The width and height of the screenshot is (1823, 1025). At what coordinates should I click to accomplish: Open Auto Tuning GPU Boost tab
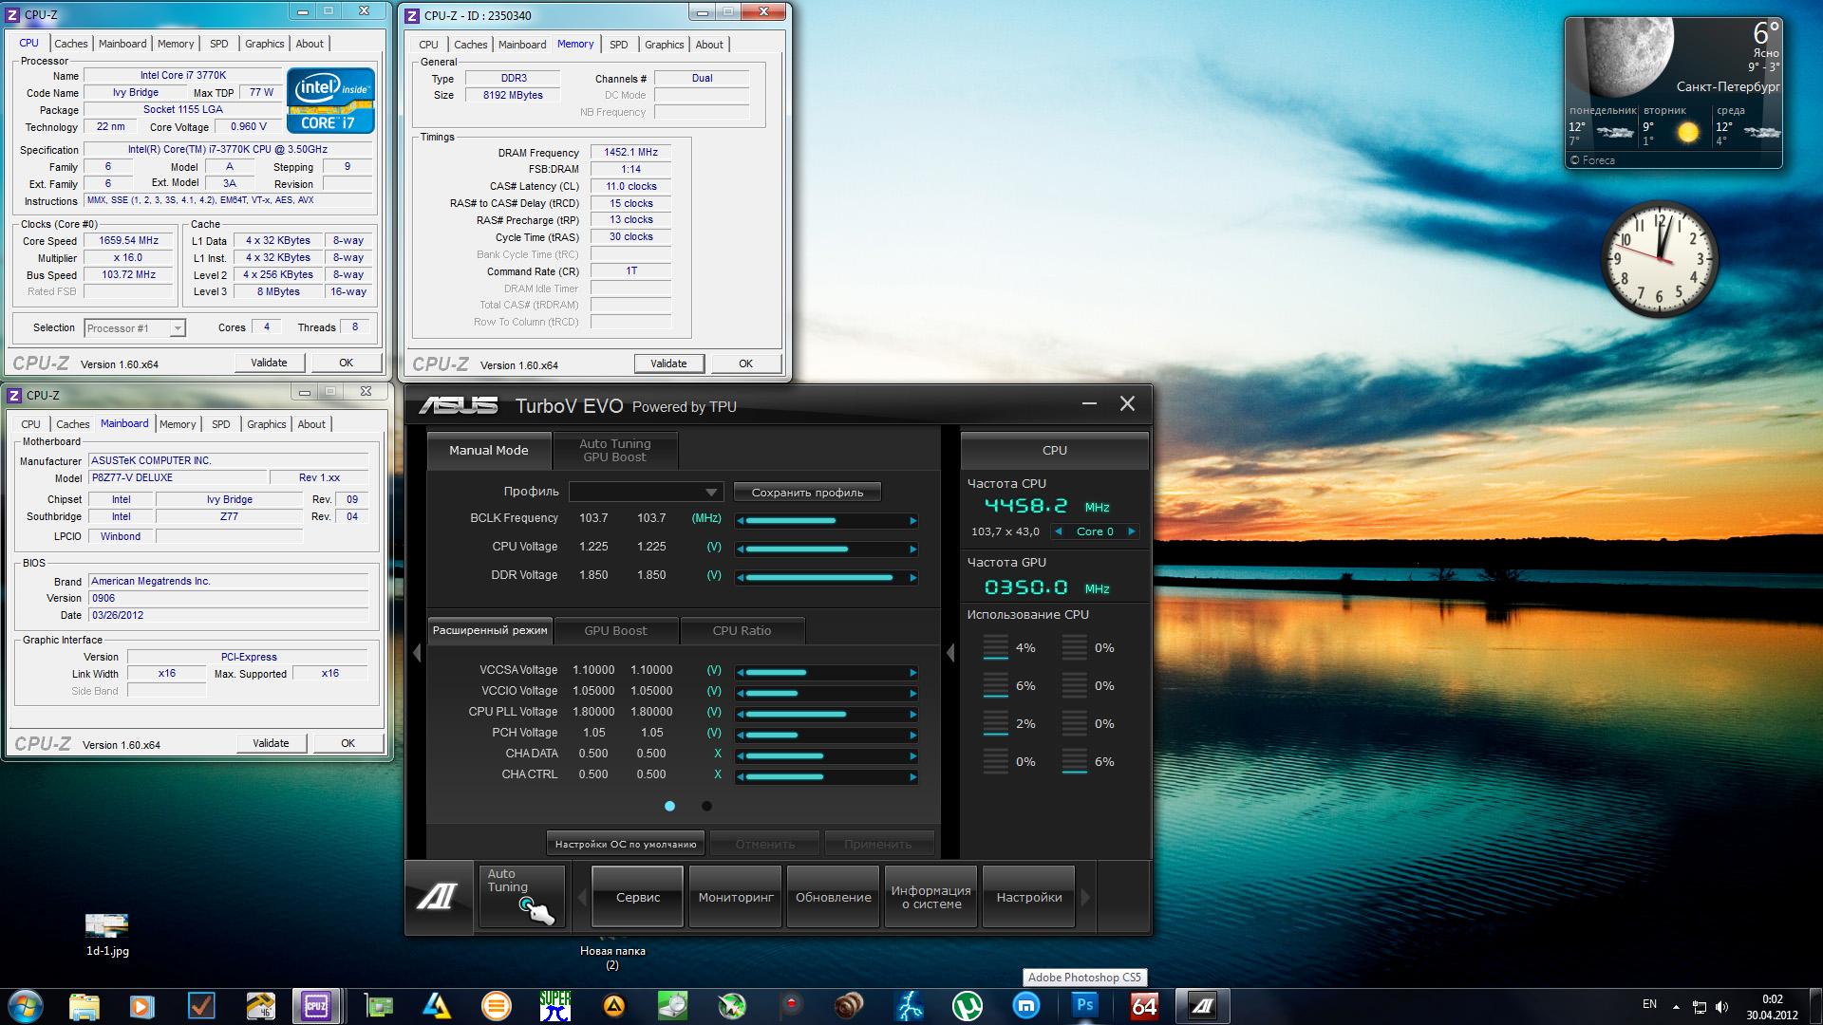point(615,450)
